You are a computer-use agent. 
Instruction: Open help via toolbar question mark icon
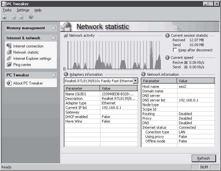click(x=31, y=17)
